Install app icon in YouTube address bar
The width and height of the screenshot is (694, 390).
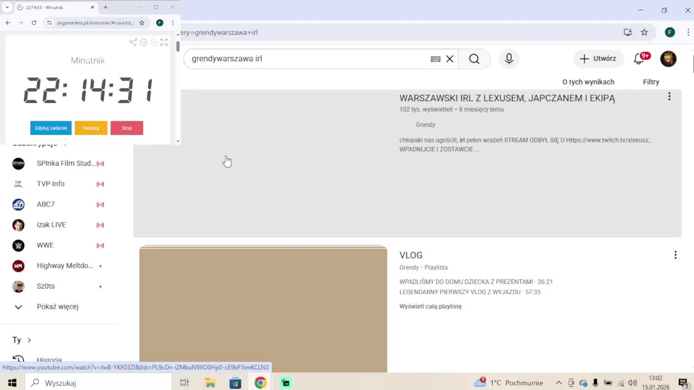tap(628, 32)
